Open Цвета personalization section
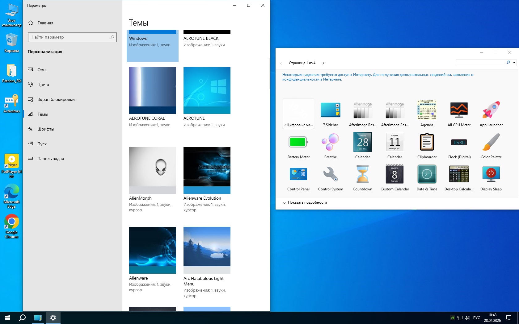Image resolution: width=519 pixels, height=324 pixels. [x=43, y=85]
